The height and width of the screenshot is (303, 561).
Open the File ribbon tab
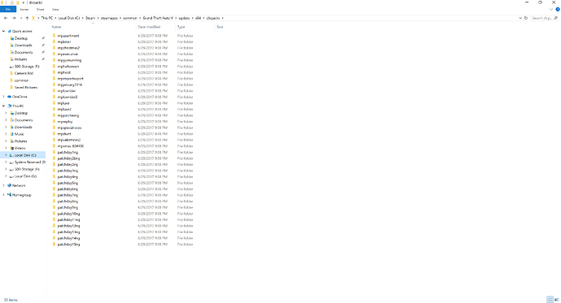coord(8,9)
